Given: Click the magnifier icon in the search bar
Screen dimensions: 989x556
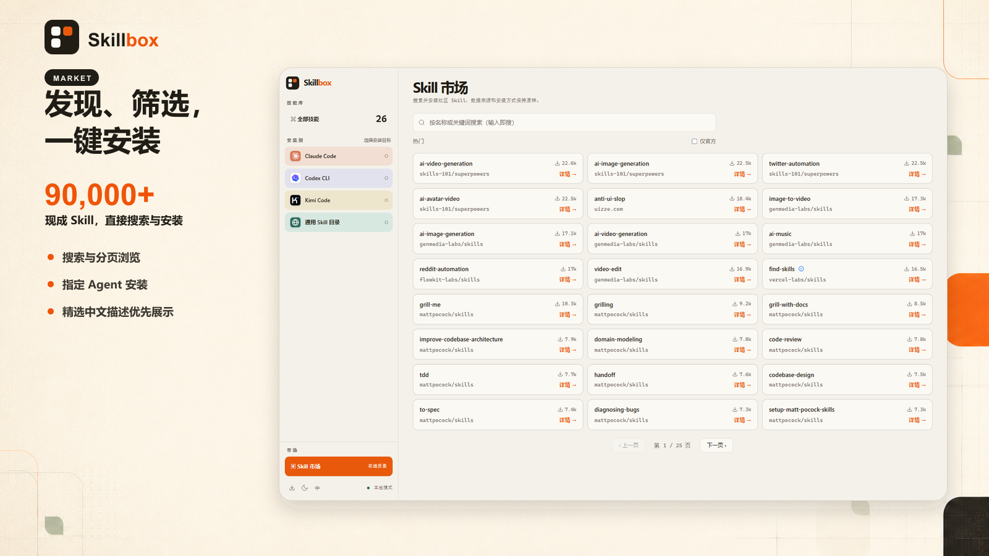Looking at the screenshot, I should point(422,123).
